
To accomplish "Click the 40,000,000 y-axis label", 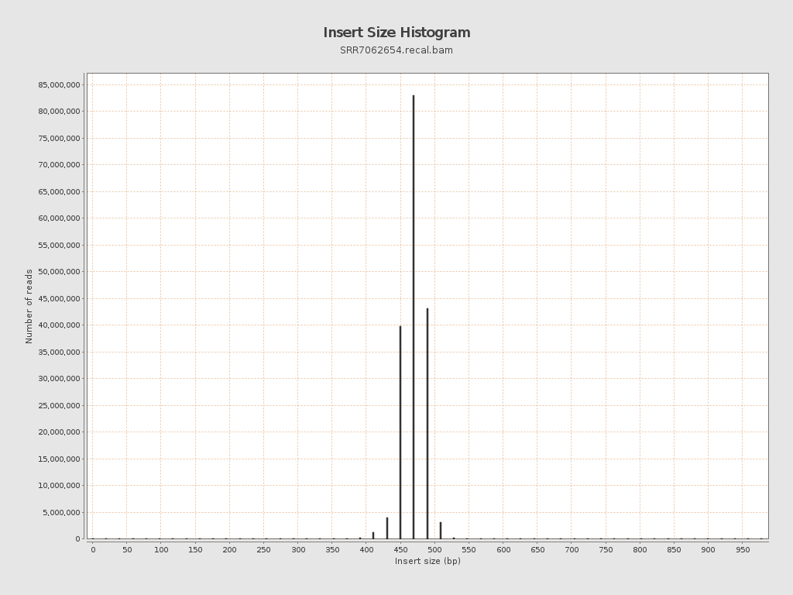I will 59,325.
